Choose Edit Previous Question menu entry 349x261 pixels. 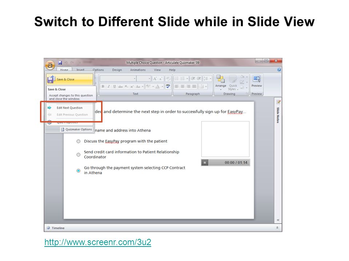tap(70, 115)
